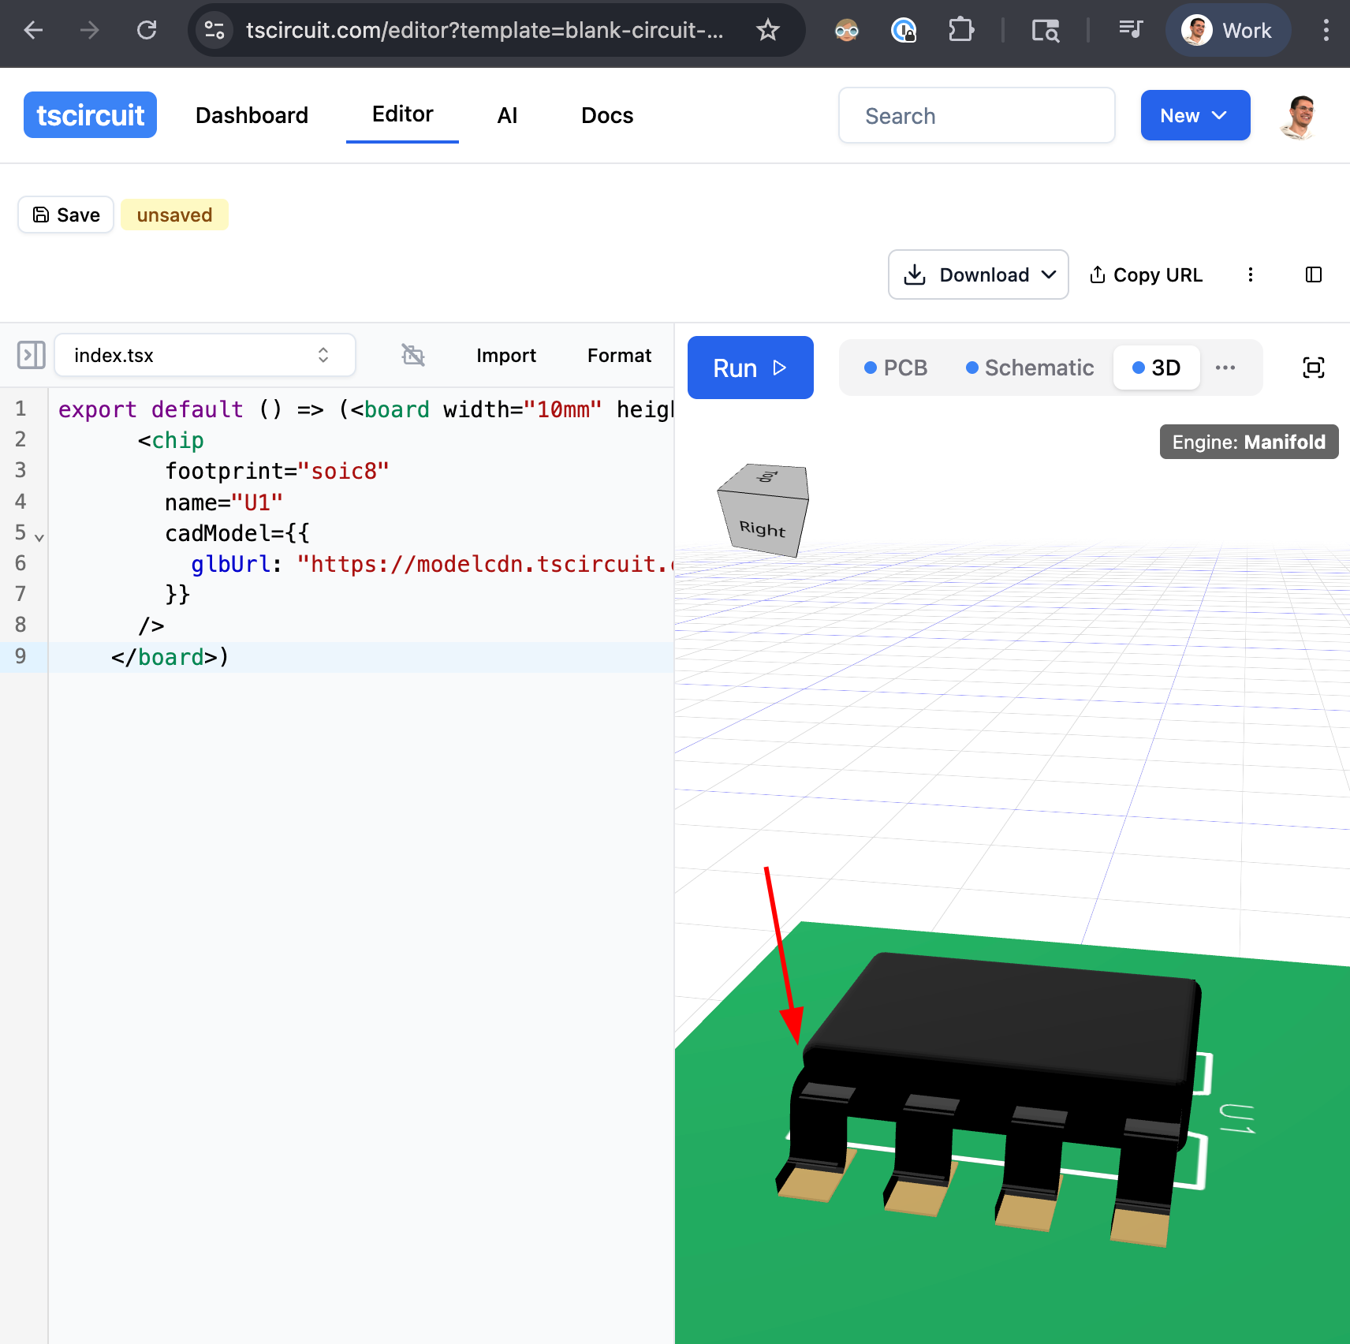This screenshot has width=1350, height=1344.
Task: Open the browser extensions puzzle icon
Action: pos(960,31)
